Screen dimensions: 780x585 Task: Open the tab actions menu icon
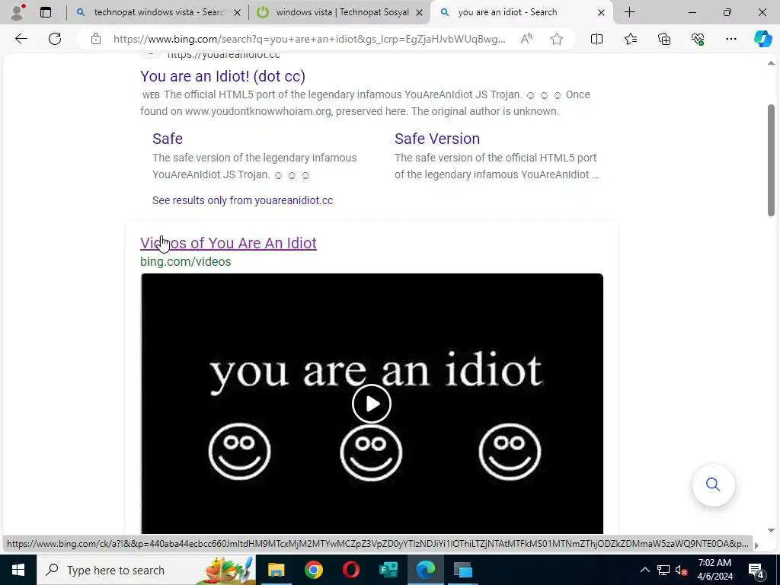coord(46,12)
